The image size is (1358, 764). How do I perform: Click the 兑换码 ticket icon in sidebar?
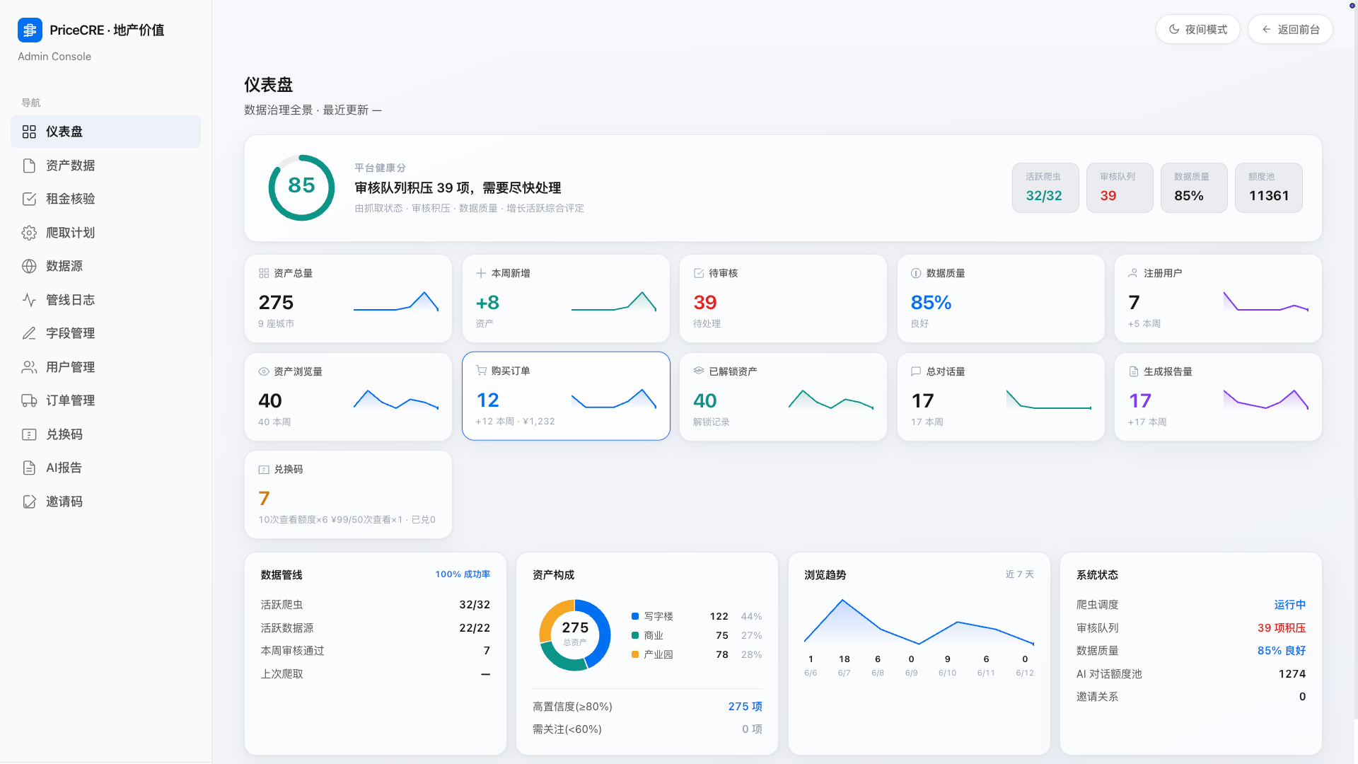tap(29, 434)
